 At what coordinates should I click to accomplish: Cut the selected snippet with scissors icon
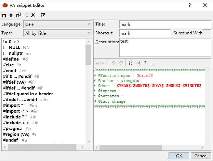(11, 15)
